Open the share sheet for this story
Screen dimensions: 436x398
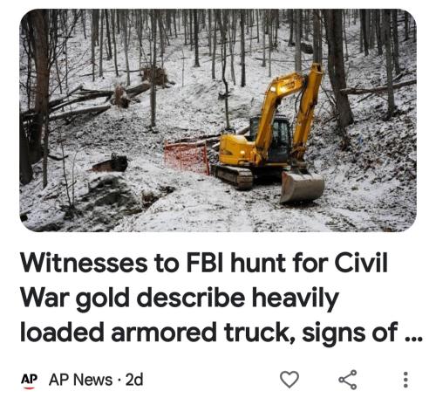[348, 380]
